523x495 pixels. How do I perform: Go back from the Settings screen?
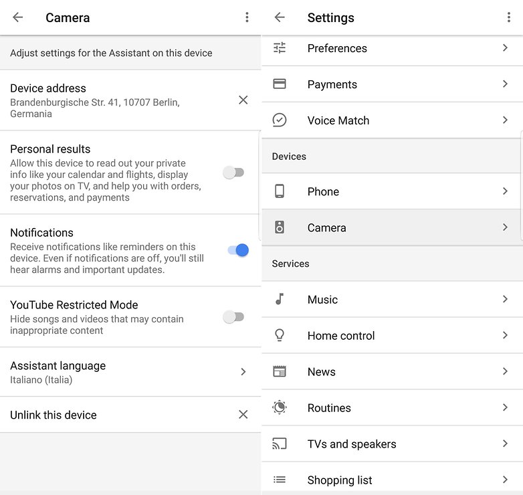point(280,17)
